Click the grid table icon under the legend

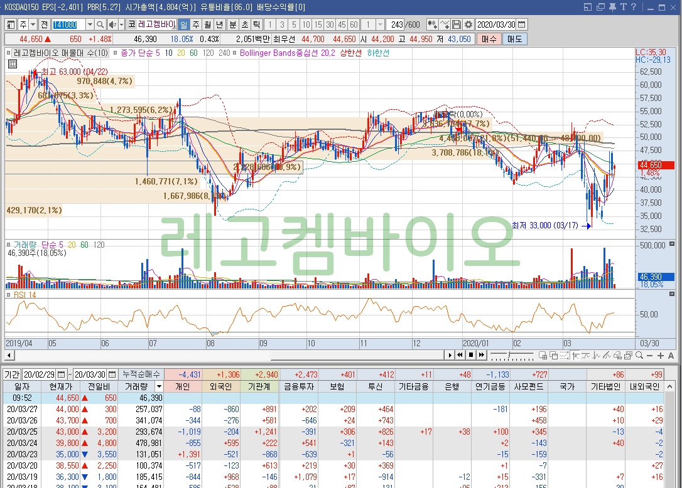pos(13,64)
